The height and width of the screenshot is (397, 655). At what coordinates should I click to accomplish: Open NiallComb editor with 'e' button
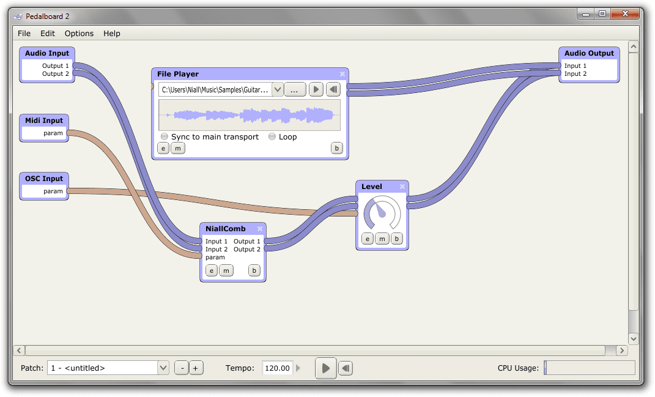[x=211, y=270]
